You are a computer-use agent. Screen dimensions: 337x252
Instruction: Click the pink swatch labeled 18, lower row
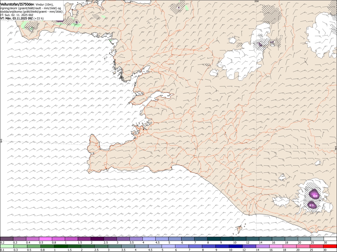[x=290, y=246]
